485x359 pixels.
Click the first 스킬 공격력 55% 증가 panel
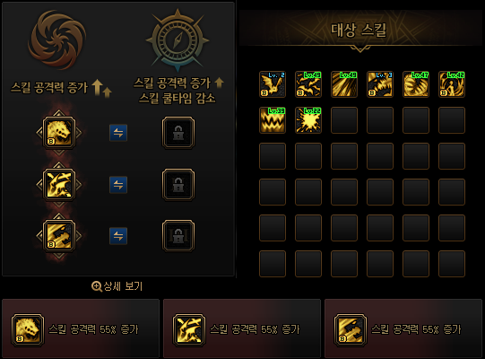coord(81,328)
